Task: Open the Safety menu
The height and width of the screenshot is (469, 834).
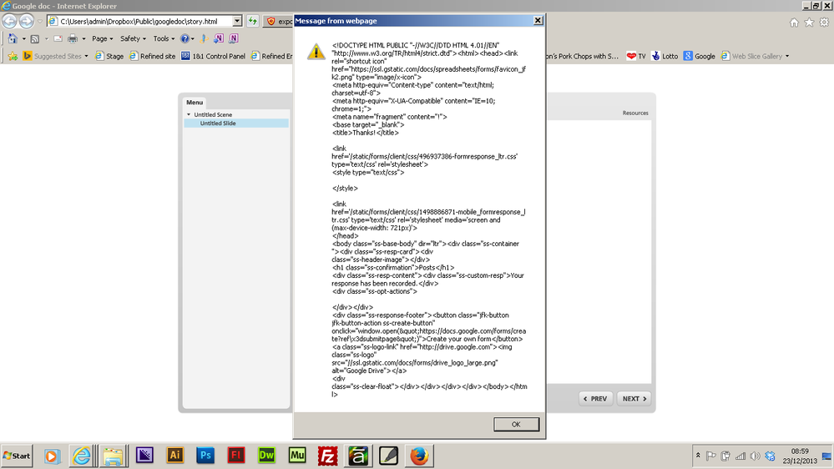Action: (133, 39)
